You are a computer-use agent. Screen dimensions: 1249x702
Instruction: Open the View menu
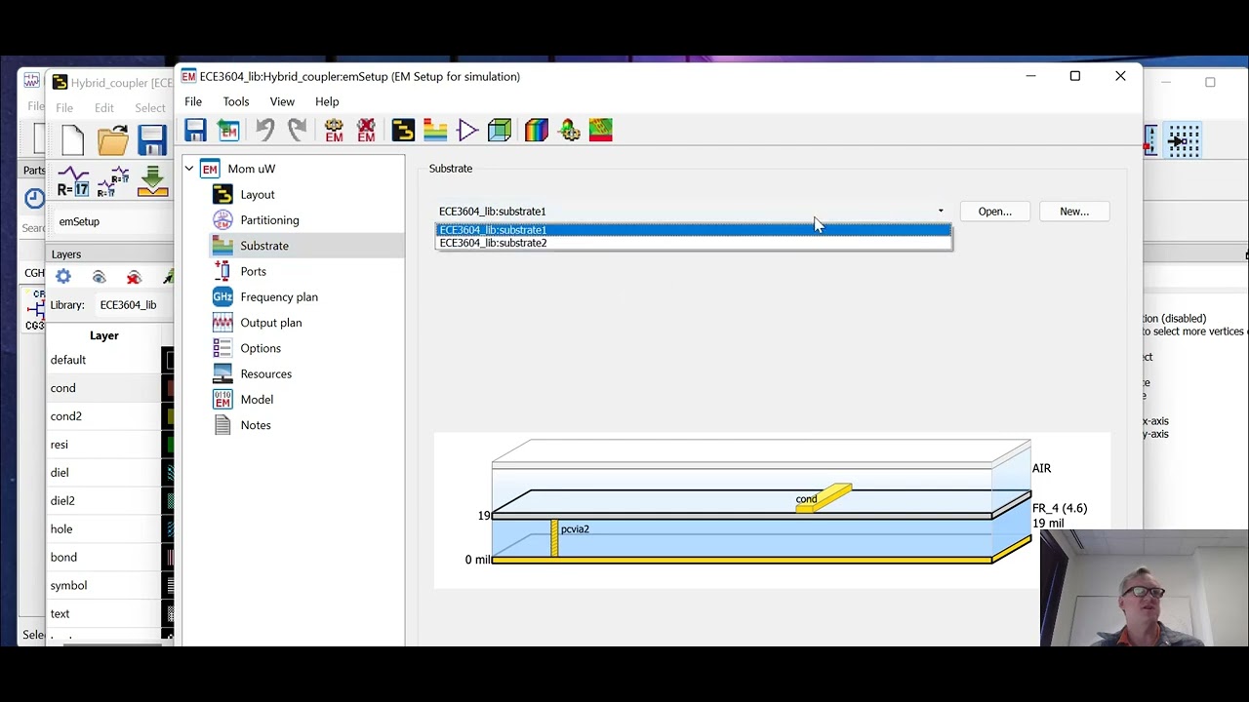tap(282, 101)
